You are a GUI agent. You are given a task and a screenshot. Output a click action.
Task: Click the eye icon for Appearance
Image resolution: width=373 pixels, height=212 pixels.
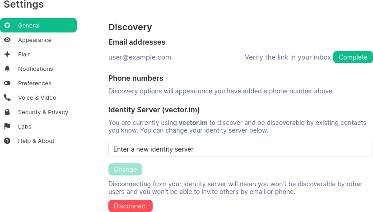7,40
